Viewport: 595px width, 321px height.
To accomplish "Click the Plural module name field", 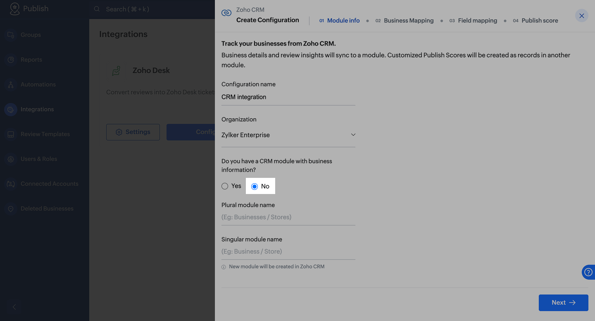I will pos(288,217).
